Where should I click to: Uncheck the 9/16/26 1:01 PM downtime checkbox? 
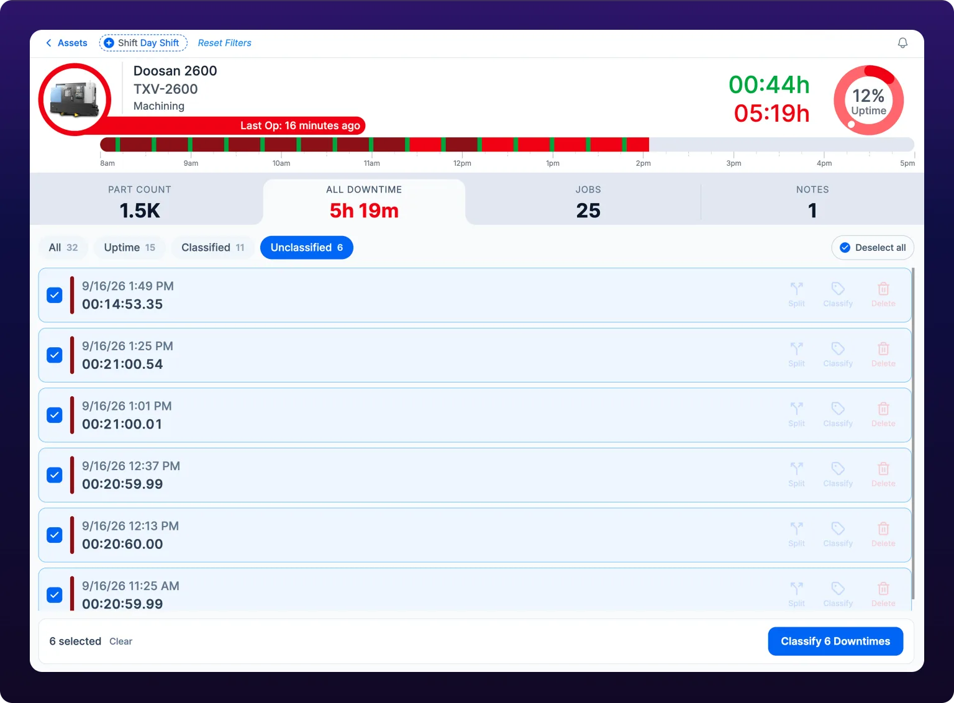55,415
